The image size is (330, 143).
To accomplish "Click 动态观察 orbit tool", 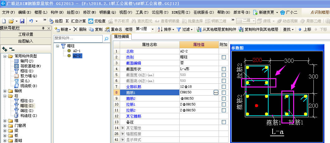I will pyautogui.click(x=287, y=21).
